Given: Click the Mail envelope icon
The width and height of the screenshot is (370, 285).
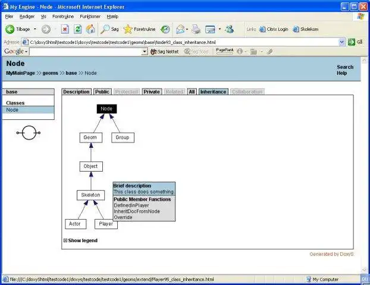Looking at the screenshot, I should 180,29.
